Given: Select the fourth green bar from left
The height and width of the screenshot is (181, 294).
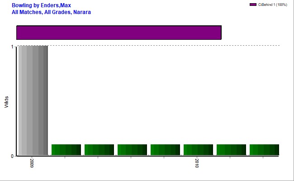Looking at the screenshot, I should tap(165, 149).
